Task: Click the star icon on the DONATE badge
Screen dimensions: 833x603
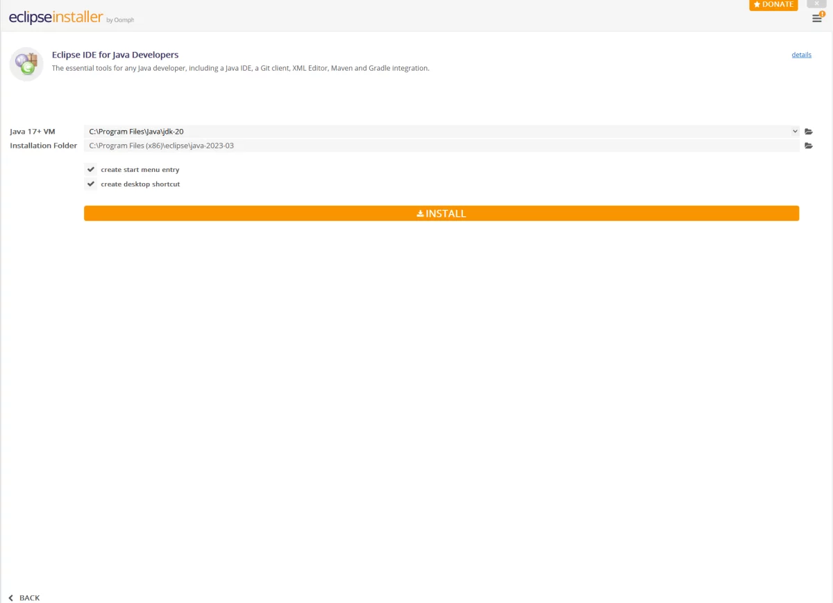Action: click(757, 5)
